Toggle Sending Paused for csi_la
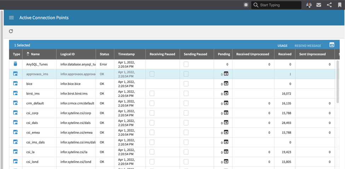 coord(186,152)
